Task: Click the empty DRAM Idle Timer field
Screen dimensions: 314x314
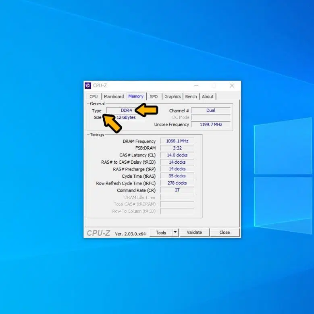Action: pyautogui.click(x=177, y=197)
